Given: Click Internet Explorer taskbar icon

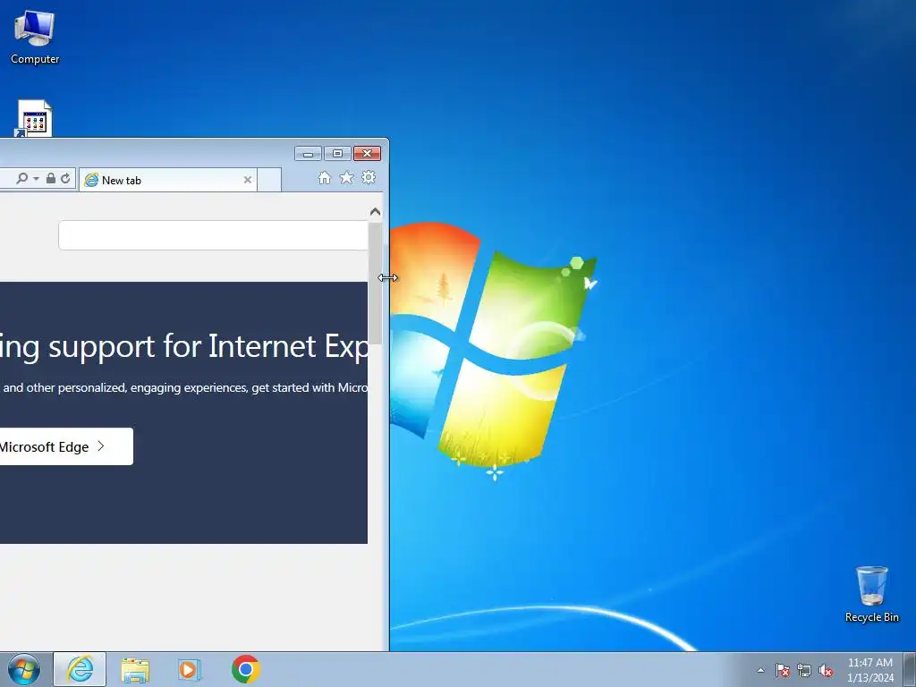Looking at the screenshot, I should tap(80, 669).
